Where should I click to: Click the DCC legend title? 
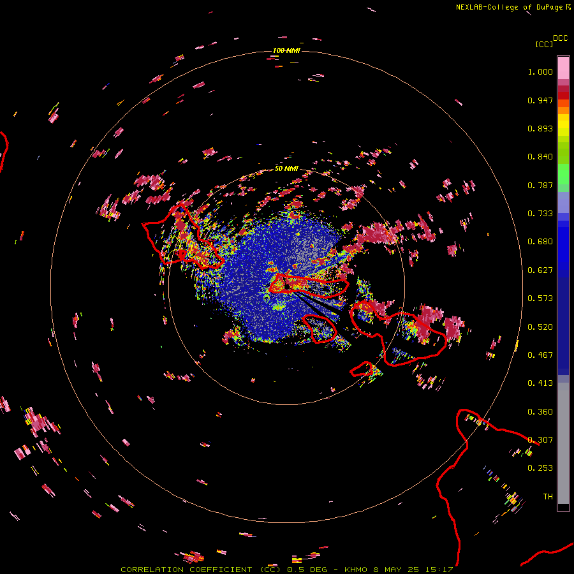tap(561, 38)
